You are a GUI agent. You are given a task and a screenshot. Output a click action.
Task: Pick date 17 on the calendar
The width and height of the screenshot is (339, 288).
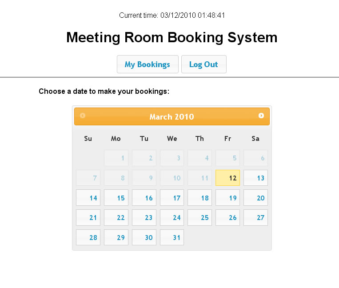(x=172, y=198)
